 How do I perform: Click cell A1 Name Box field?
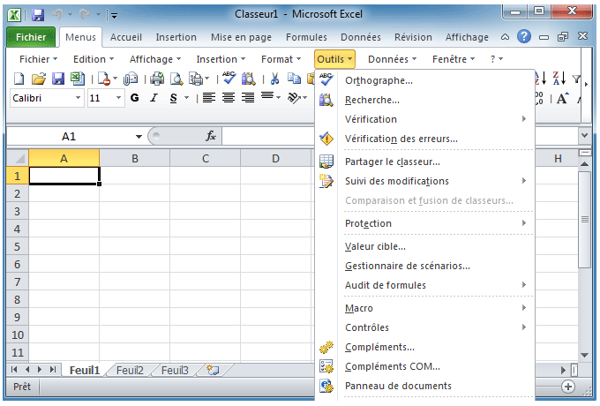point(71,137)
